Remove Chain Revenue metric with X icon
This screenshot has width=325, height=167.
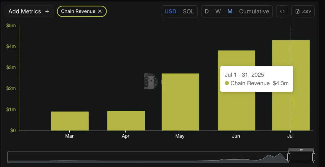click(x=100, y=11)
